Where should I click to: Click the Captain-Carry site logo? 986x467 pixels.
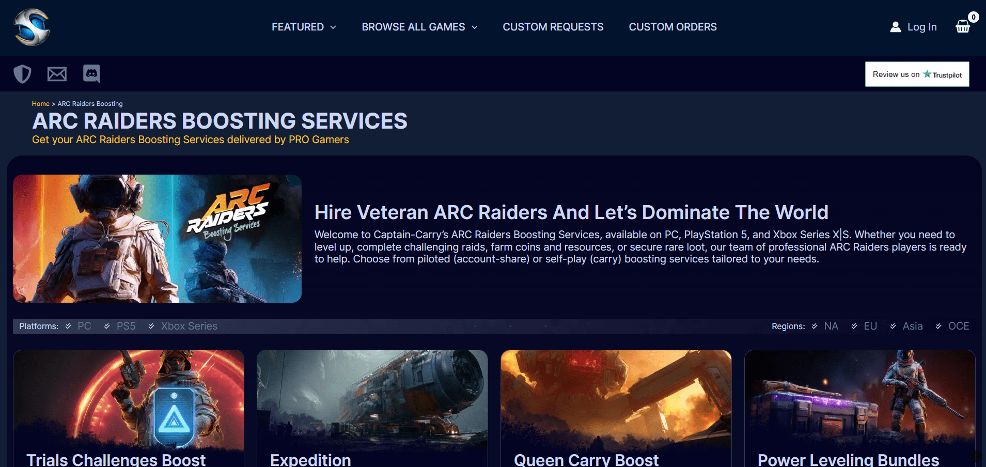coord(32,27)
